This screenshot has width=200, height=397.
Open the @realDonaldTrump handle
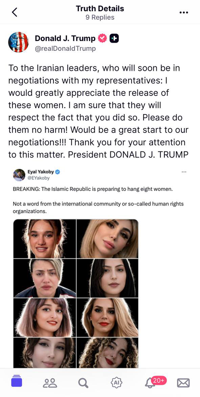coord(65,48)
